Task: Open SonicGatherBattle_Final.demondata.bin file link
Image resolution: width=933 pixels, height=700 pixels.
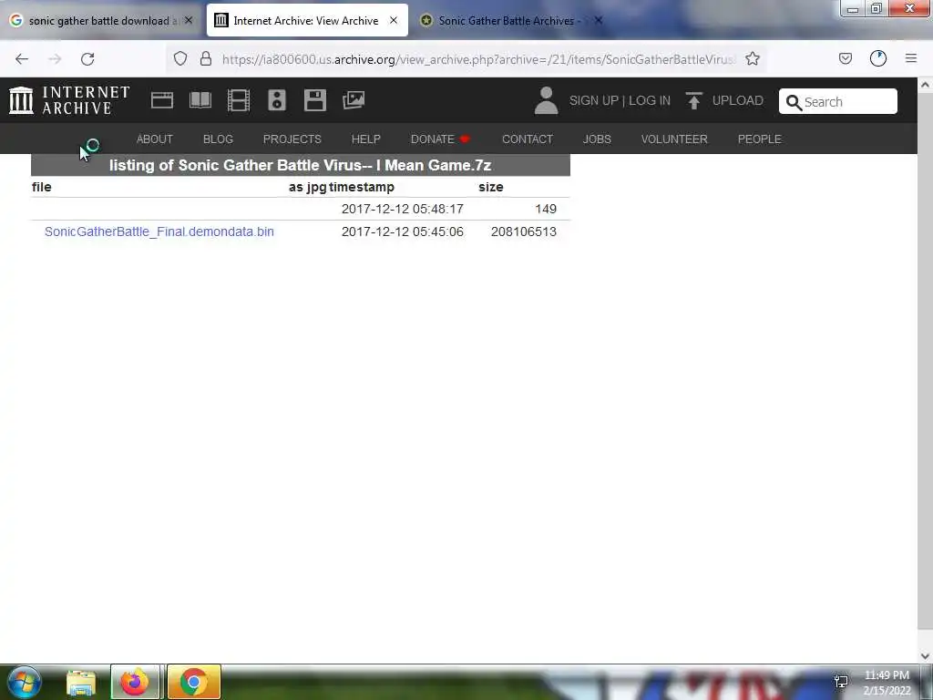Action: [159, 232]
